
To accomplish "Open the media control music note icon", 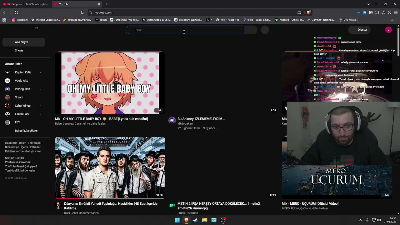I will pyautogui.click(x=383, y=12).
